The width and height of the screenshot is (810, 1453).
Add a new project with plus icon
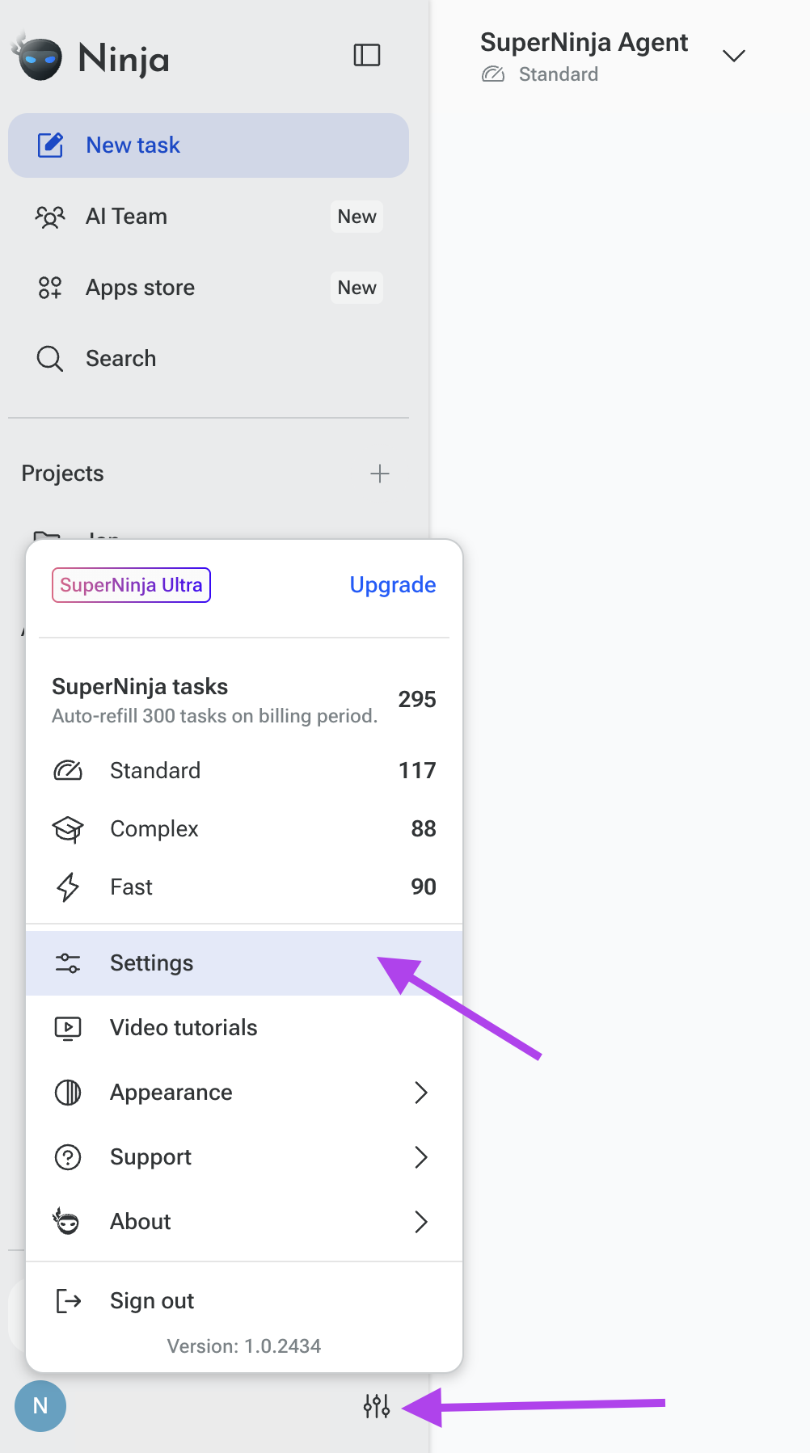[380, 474]
